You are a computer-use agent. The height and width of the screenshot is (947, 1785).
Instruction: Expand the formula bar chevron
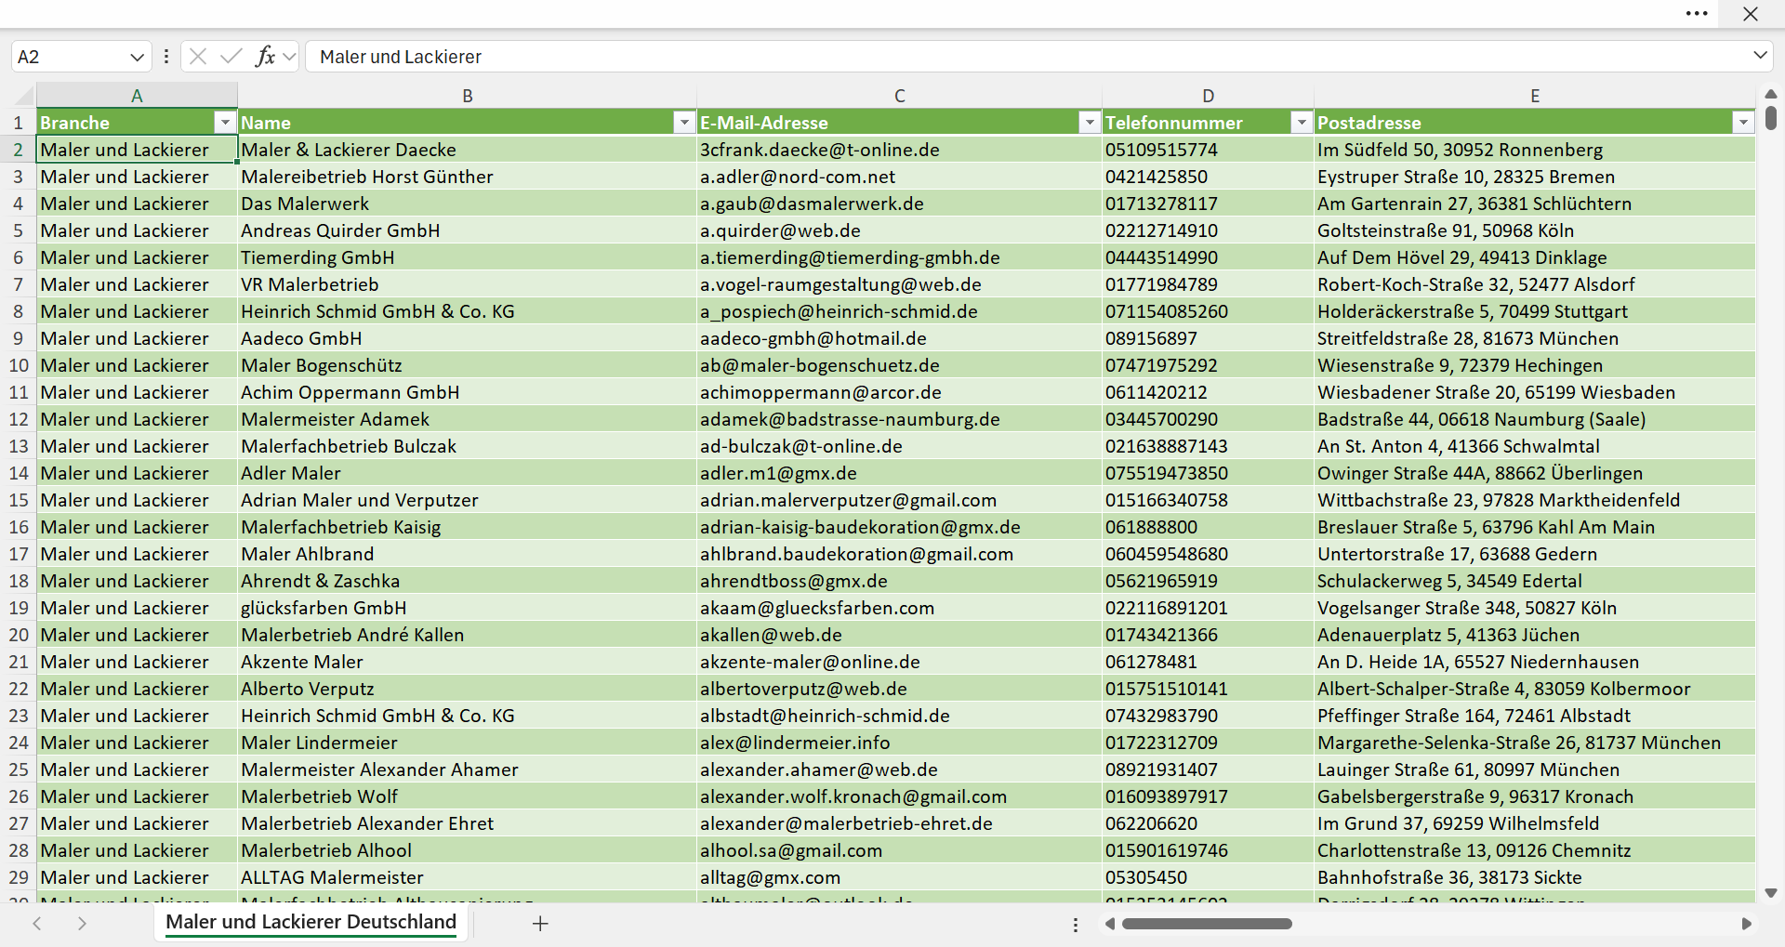[x=1760, y=56]
